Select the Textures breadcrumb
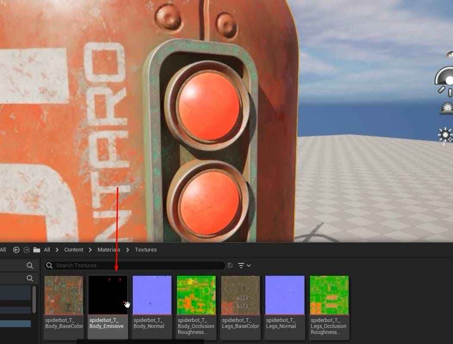The image size is (453, 344). (x=146, y=250)
